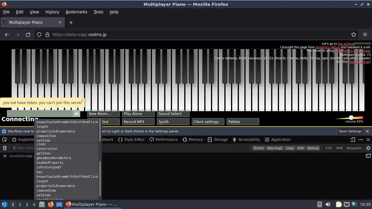This screenshot has width=372, height=209.
Task: Adjust the volume slider knob
Action: [351, 118]
